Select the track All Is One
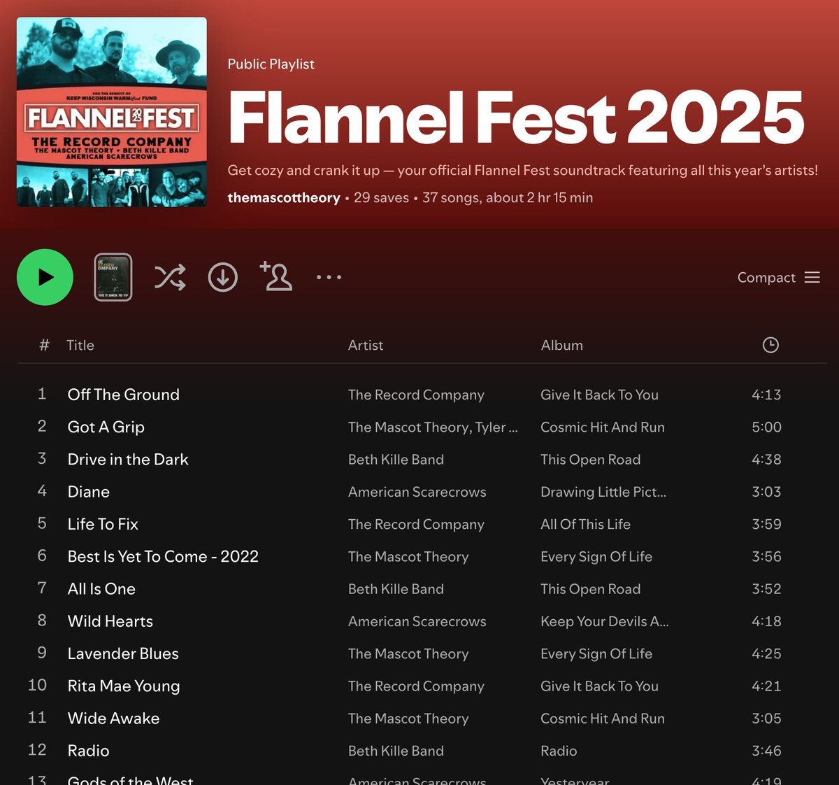Viewport: 839px width, 785px height. 101,589
